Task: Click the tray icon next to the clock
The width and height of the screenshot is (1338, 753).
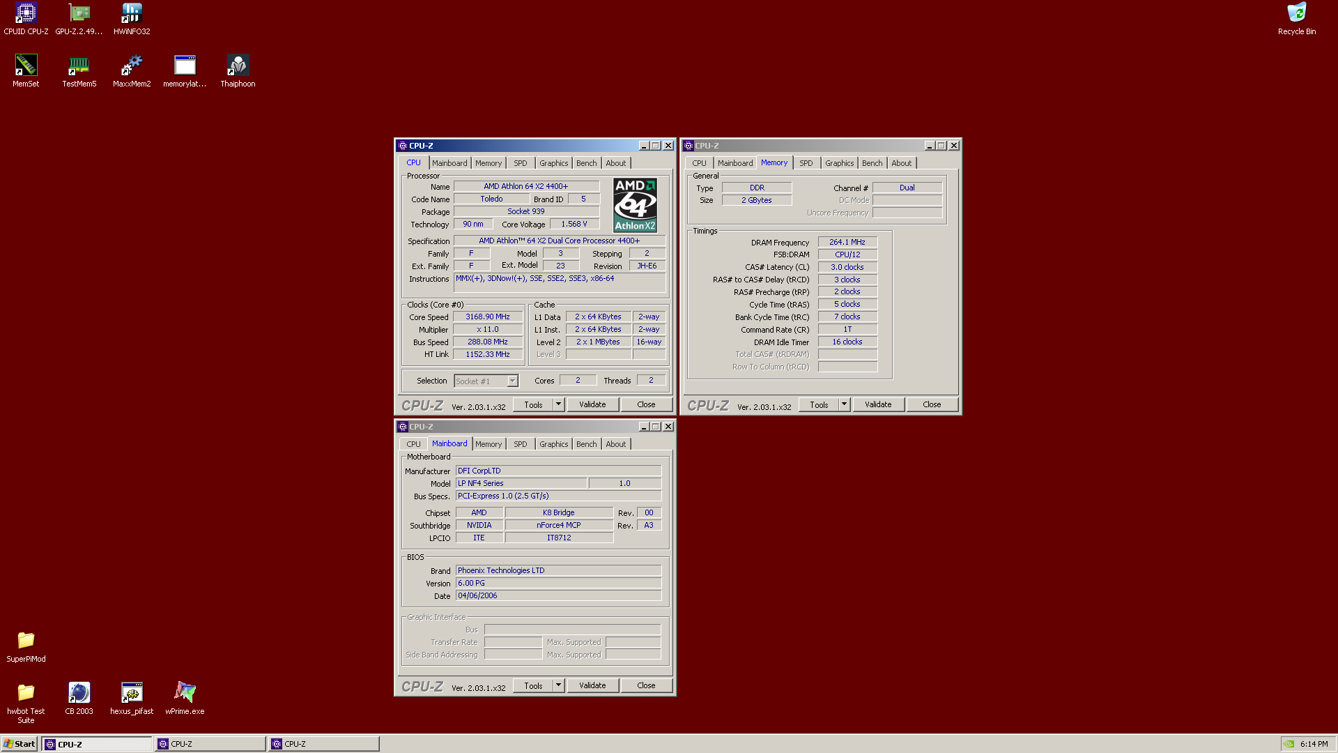Action: (1290, 744)
